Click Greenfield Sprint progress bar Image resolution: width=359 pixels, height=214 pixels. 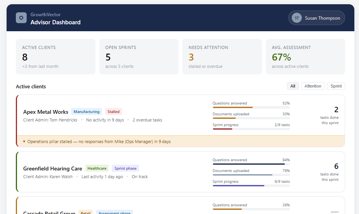tap(251, 186)
